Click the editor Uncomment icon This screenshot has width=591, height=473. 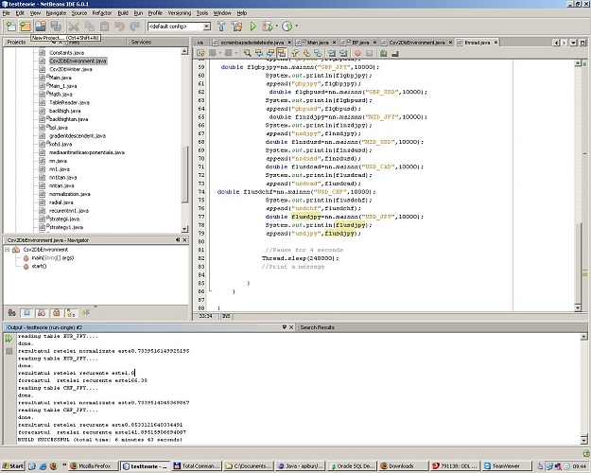pyautogui.click(x=395, y=53)
